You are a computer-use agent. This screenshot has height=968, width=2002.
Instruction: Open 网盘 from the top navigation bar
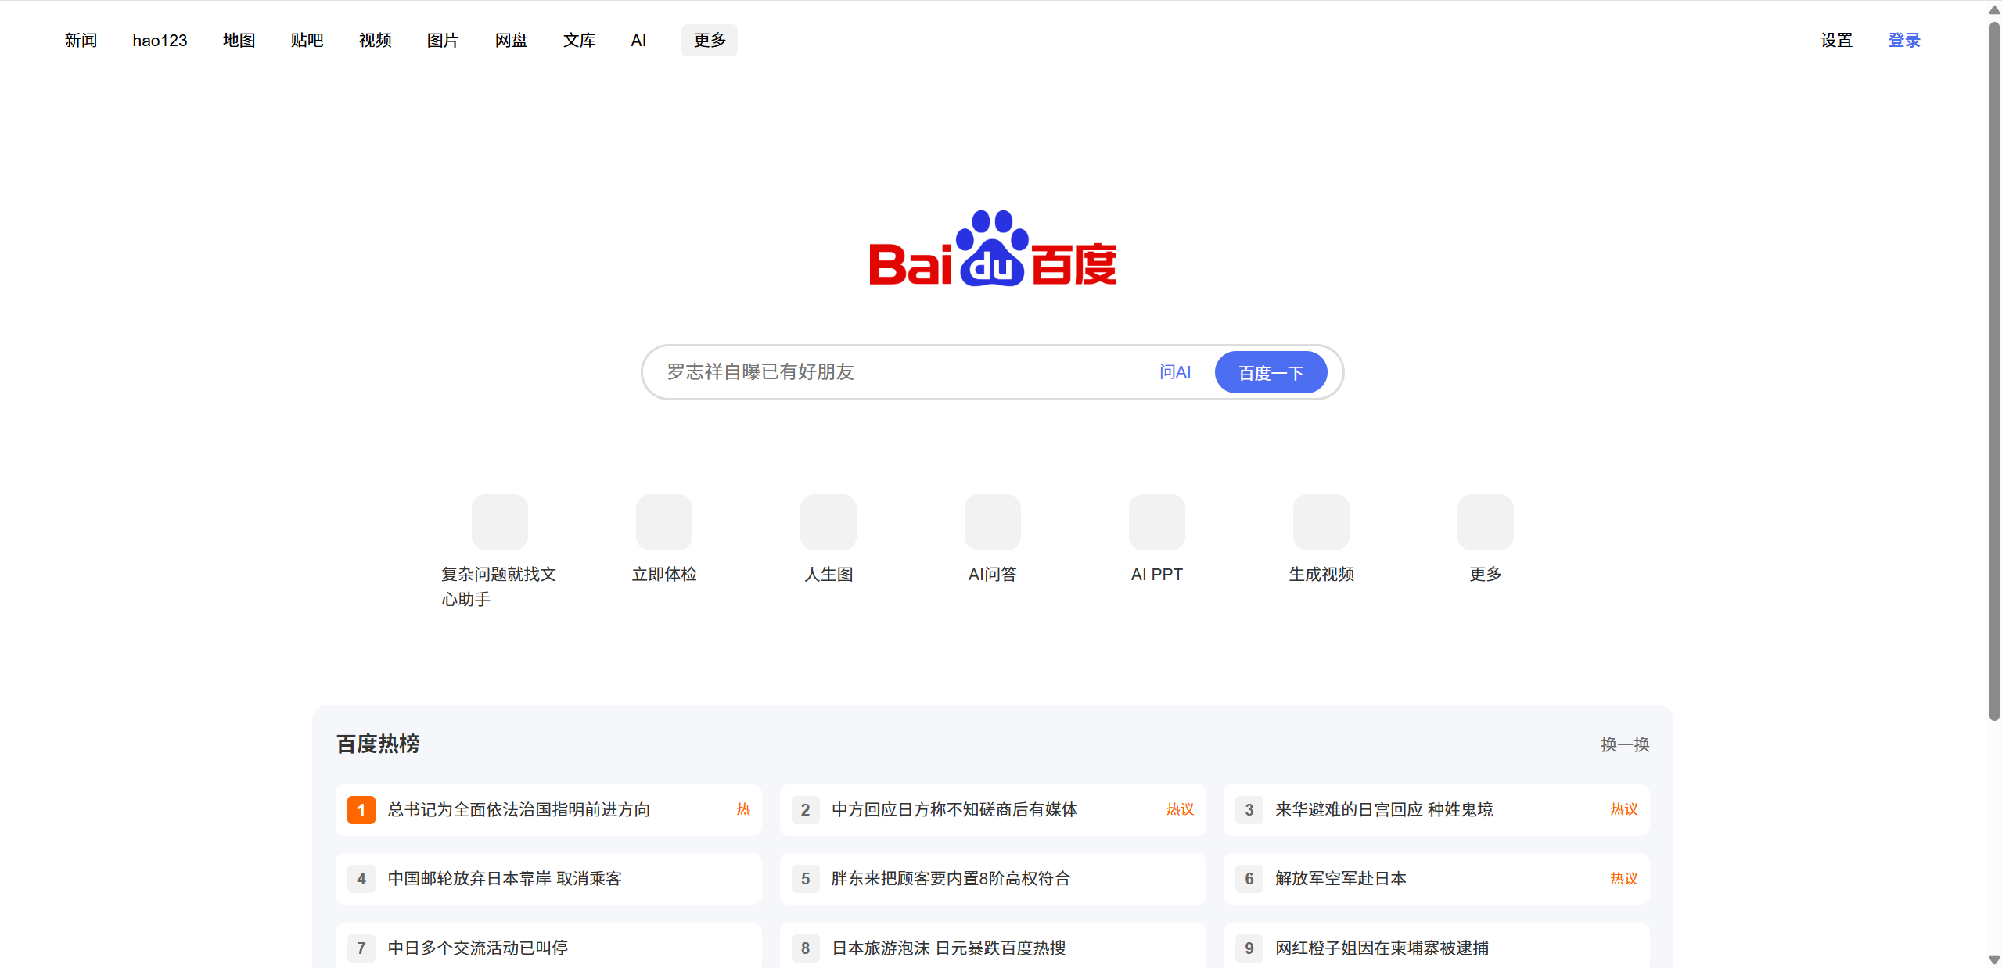tap(511, 40)
